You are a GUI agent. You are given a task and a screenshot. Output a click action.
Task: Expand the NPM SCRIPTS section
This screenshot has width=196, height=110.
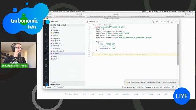pos(67,85)
